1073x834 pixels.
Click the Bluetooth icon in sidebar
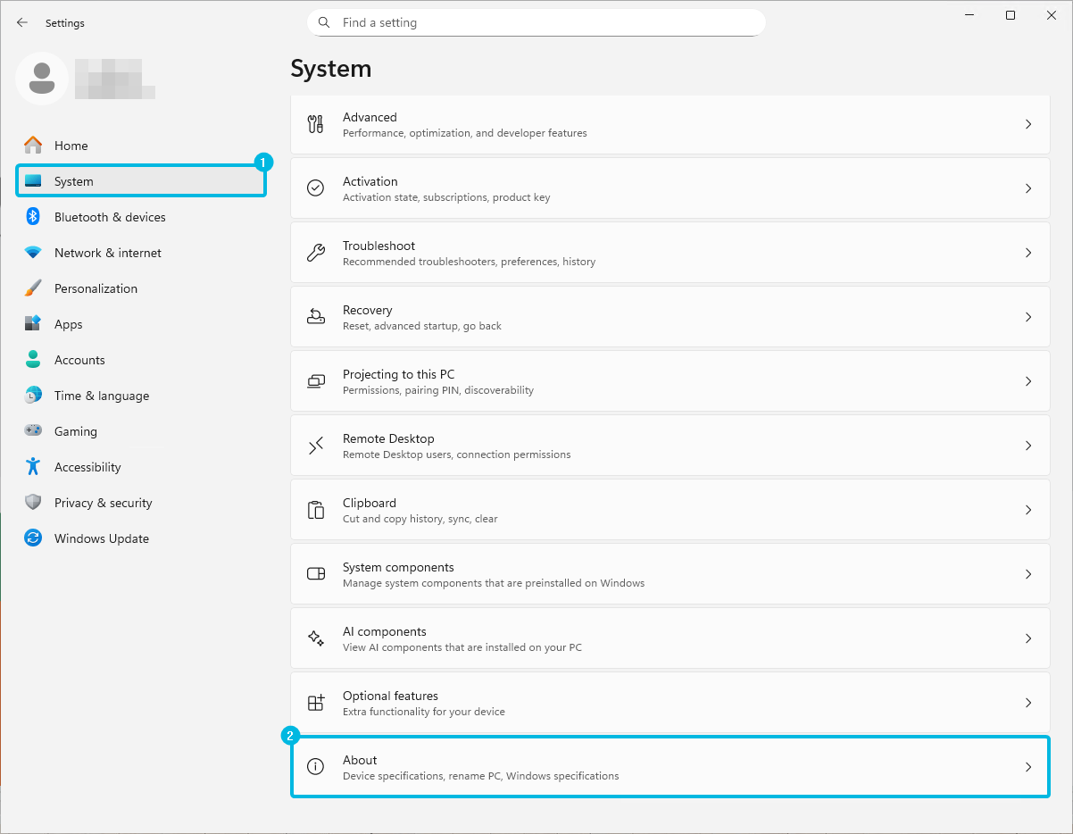(x=33, y=216)
